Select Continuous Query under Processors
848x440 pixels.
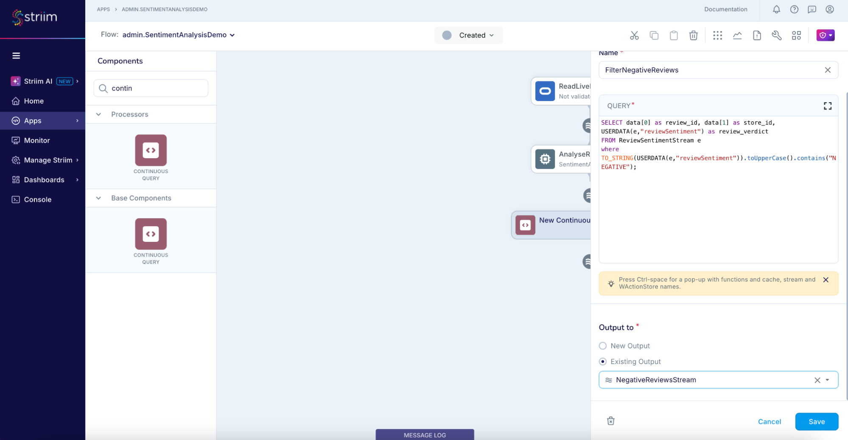coord(151,157)
